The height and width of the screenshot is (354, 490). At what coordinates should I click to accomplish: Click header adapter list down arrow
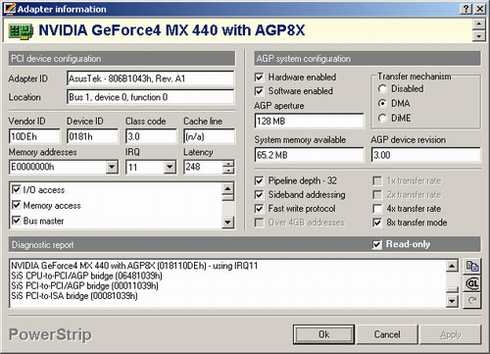coord(479,35)
